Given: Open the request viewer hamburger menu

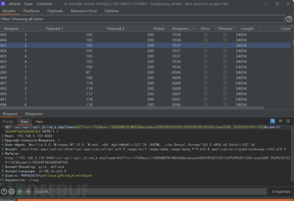Looking at the screenshot, I should point(288,121).
